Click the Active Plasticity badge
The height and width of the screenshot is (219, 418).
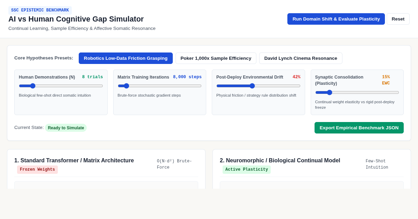coord(247,170)
